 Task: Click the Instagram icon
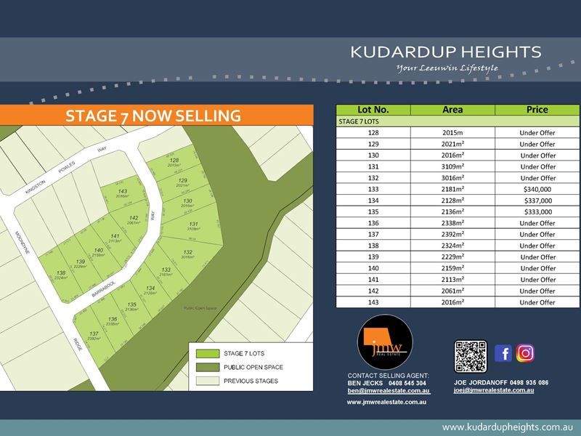525,353
